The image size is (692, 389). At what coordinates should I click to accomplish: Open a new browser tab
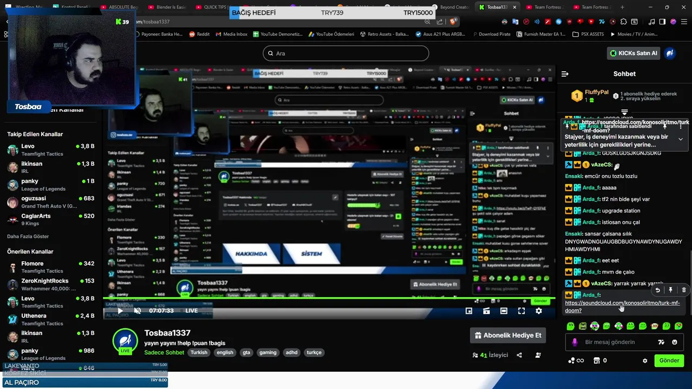(622, 7)
